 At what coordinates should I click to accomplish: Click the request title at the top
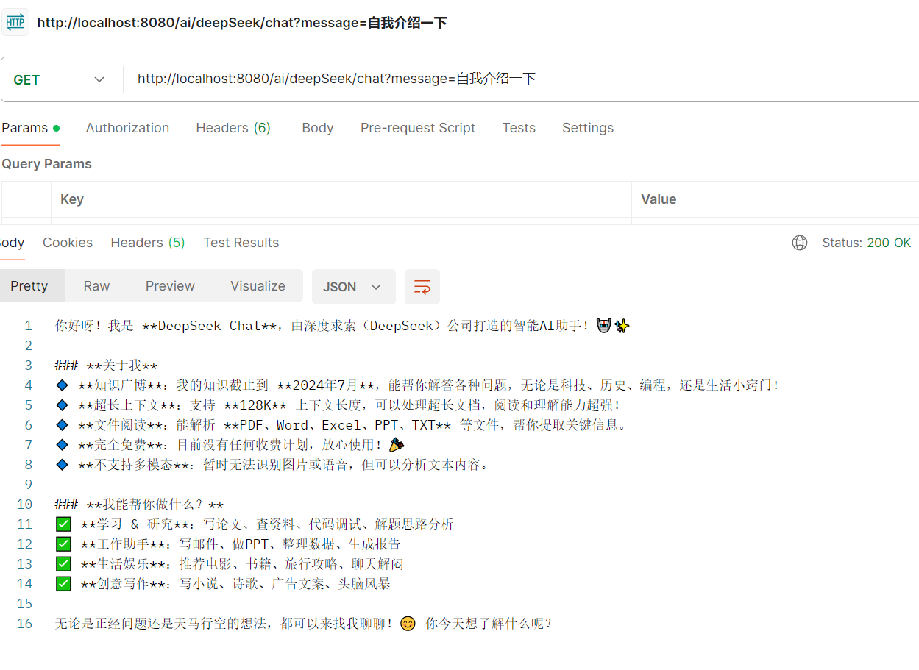242,23
